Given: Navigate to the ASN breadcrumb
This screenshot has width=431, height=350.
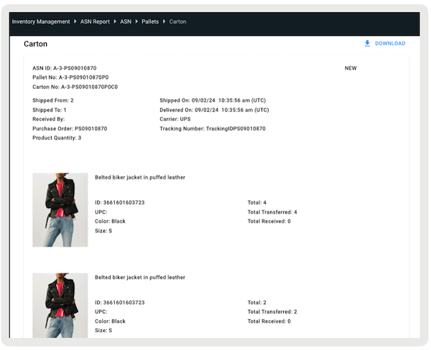Looking at the screenshot, I should [x=126, y=22].
